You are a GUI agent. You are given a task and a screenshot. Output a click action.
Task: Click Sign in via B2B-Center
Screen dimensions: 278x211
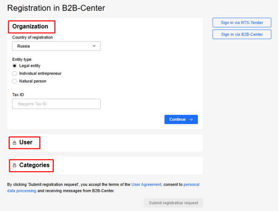(x=241, y=34)
